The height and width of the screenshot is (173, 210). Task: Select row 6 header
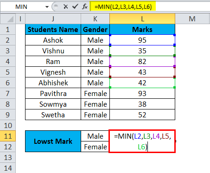8,83
